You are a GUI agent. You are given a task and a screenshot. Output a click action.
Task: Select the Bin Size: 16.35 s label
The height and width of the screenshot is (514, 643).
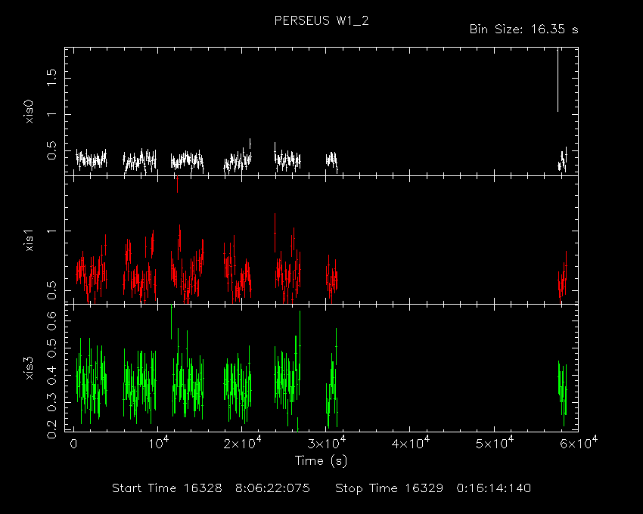524,29
